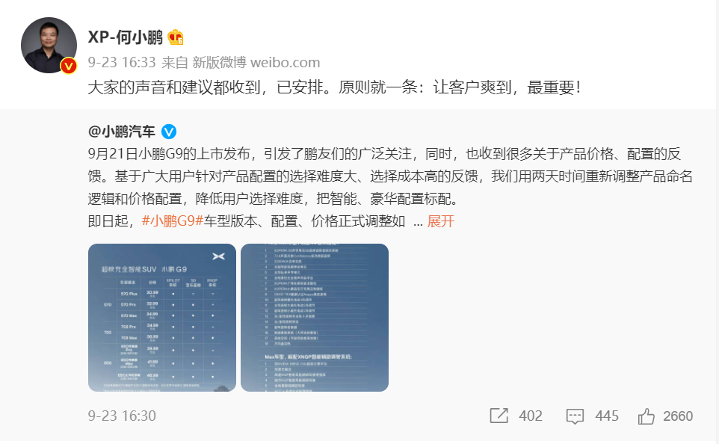This screenshot has height=444, width=719.
Task: Click the comment count 445
Action: (607, 416)
